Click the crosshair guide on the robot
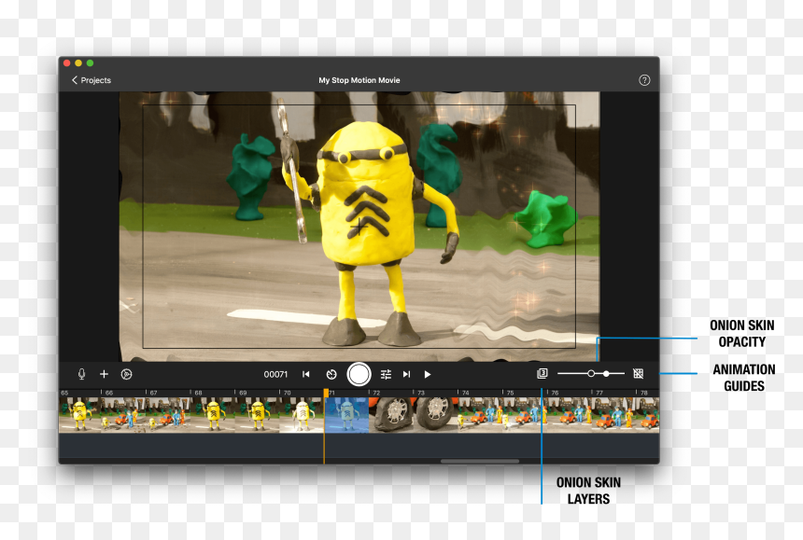The width and height of the screenshot is (803, 540). pyautogui.click(x=359, y=226)
